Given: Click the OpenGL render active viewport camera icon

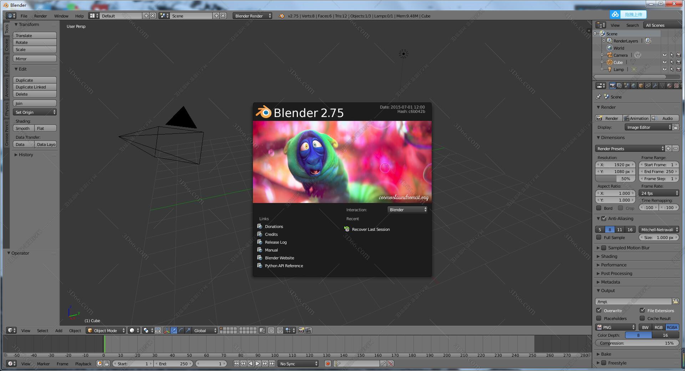Looking at the screenshot, I should coord(301,330).
